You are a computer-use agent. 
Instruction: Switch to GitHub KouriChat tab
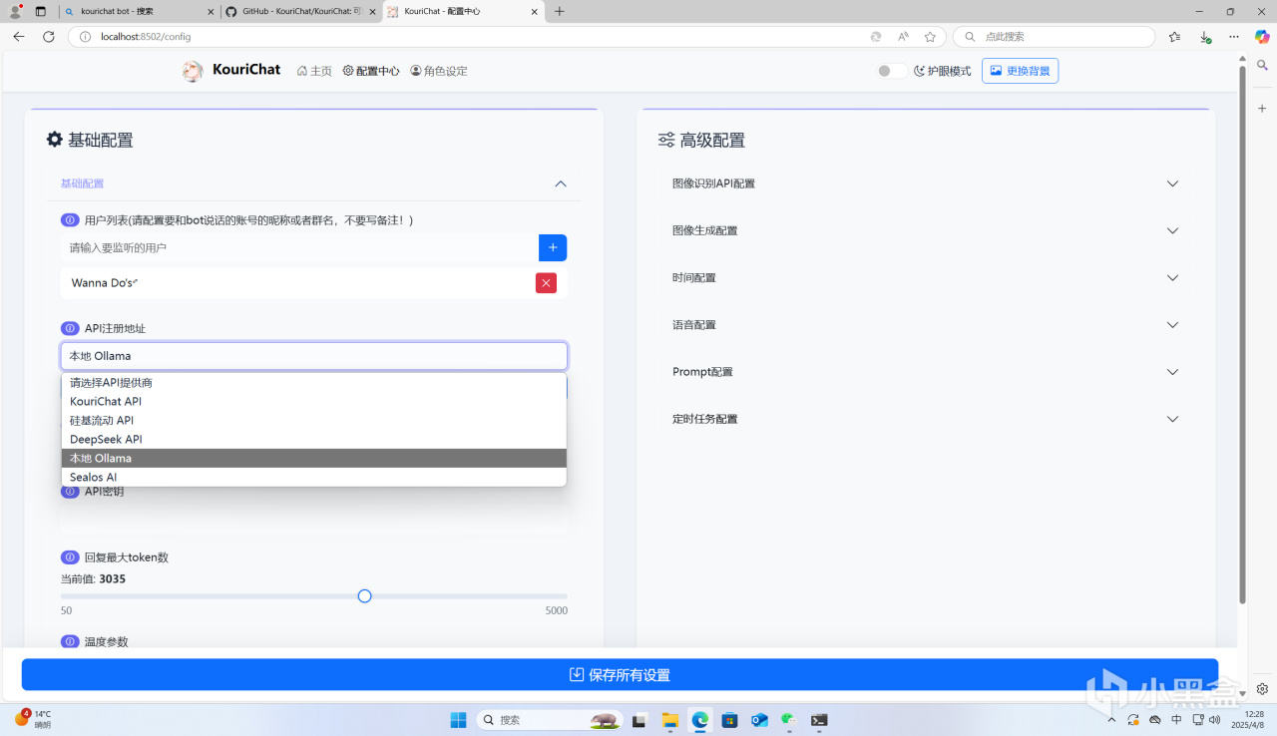pos(299,11)
